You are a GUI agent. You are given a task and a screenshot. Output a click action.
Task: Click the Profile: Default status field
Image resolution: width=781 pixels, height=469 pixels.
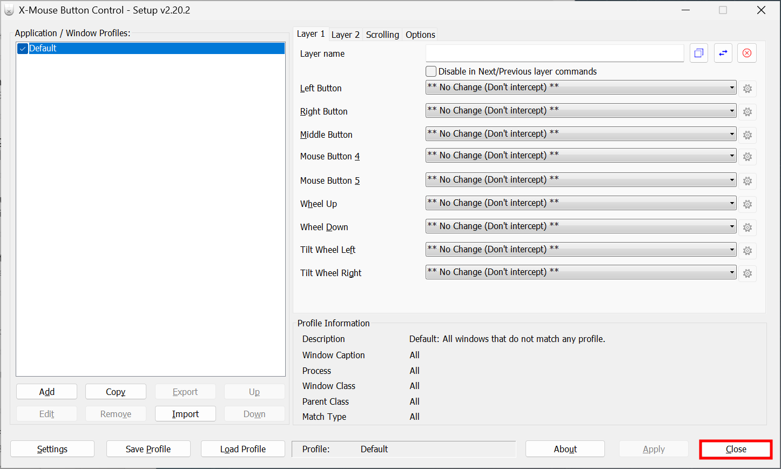click(404, 449)
